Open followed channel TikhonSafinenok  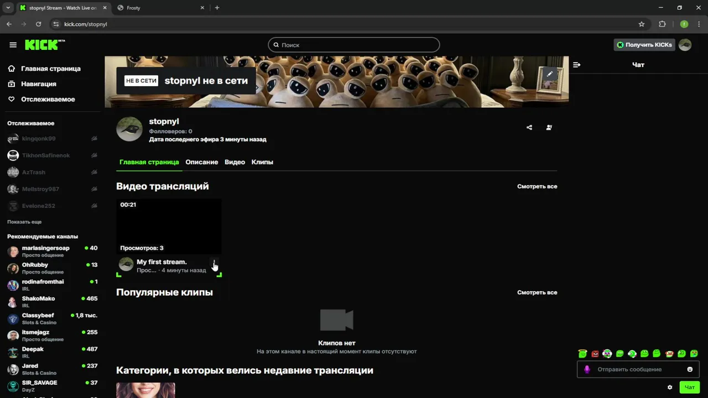pos(53,155)
